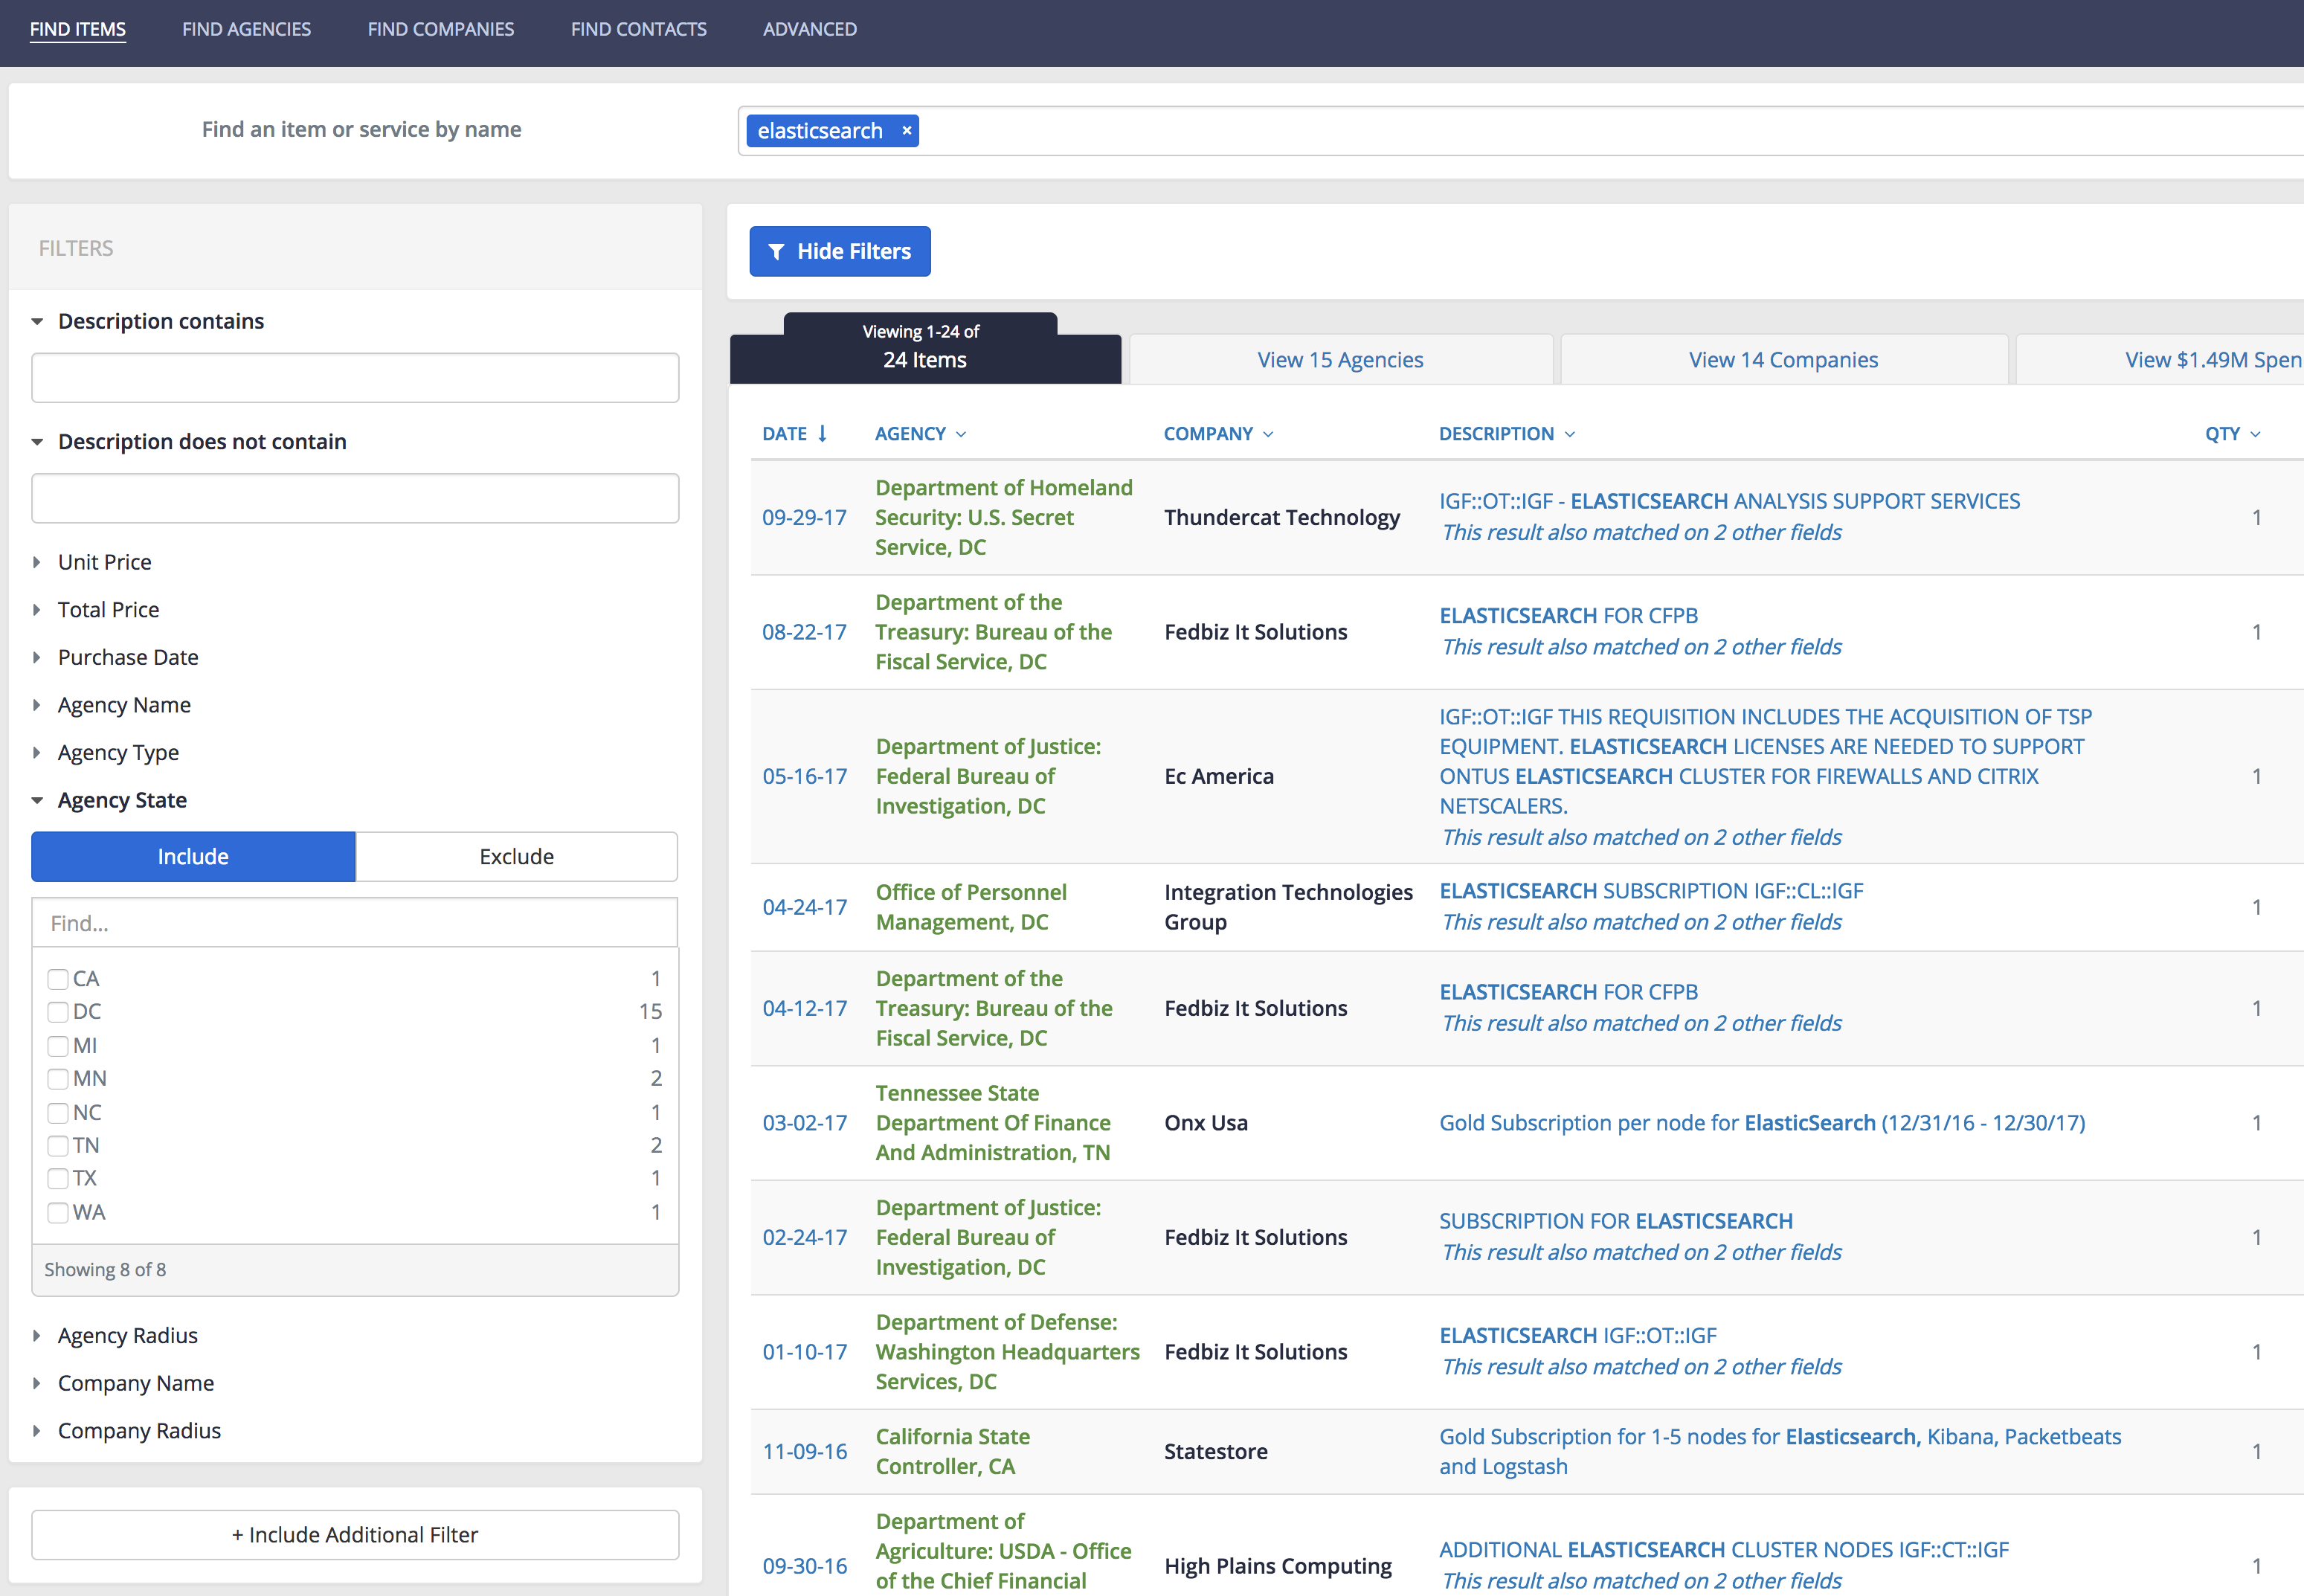
Task: Click the High Plains Computing company cell
Action: click(x=1277, y=1566)
